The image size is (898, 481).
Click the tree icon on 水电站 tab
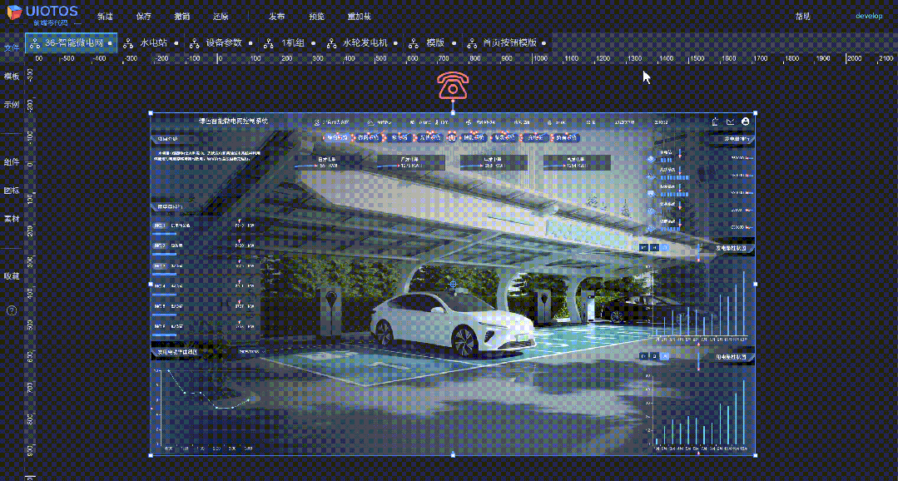(x=130, y=43)
